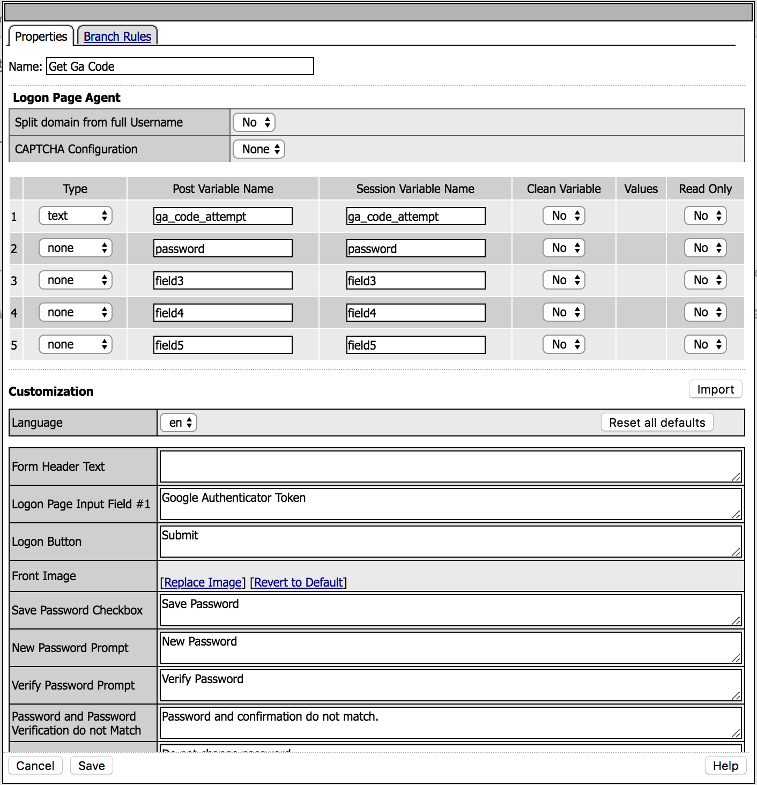This screenshot has height=785, width=757.
Task: Switch to the Branch Rules tab
Action: point(117,36)
